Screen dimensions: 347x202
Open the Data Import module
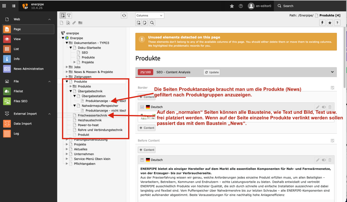pyautogui.click(x=28, y=124)
